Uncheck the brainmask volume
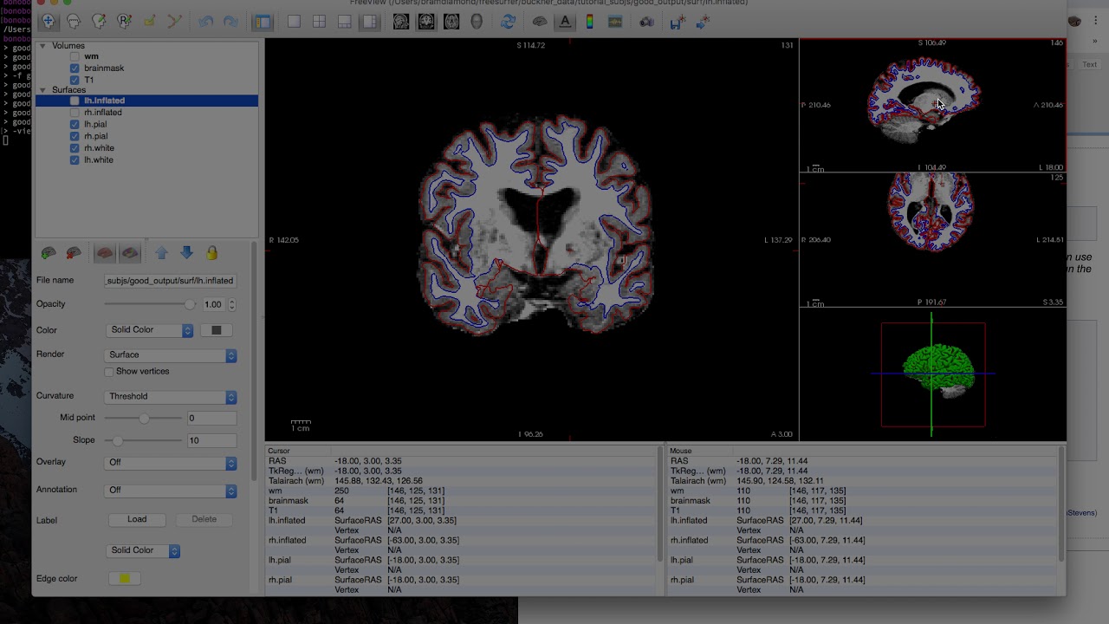 coord(75,68)
